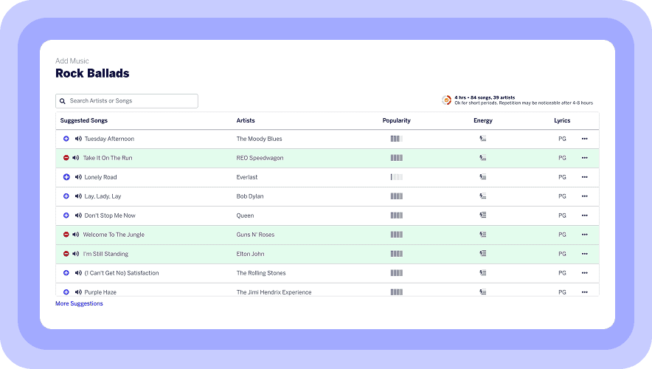
Task: Preview Tuesday Afternoon with the speaker icon
Action: 78,139
